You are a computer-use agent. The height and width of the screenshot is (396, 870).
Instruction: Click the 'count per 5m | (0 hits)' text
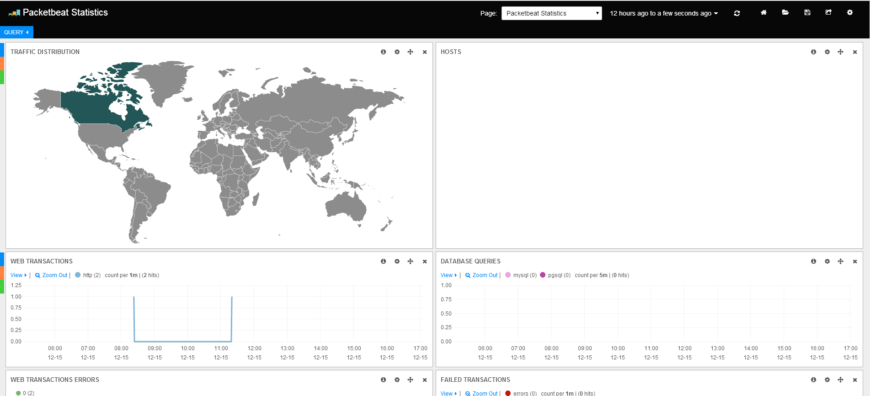click(x=602, y=275)
